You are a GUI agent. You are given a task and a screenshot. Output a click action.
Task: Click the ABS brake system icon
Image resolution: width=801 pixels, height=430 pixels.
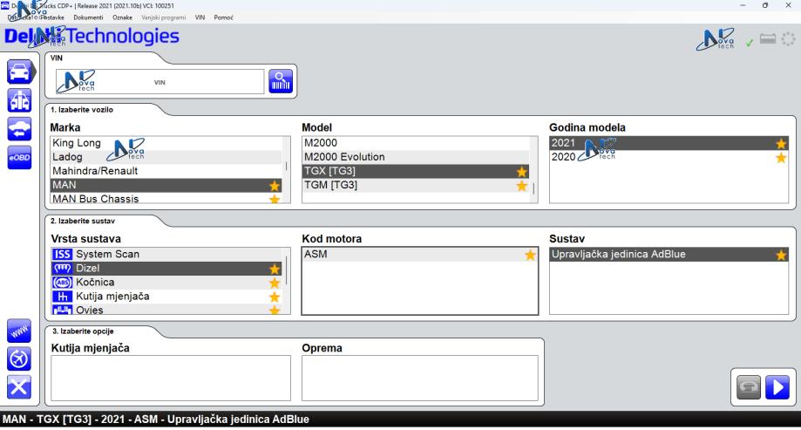63,283
